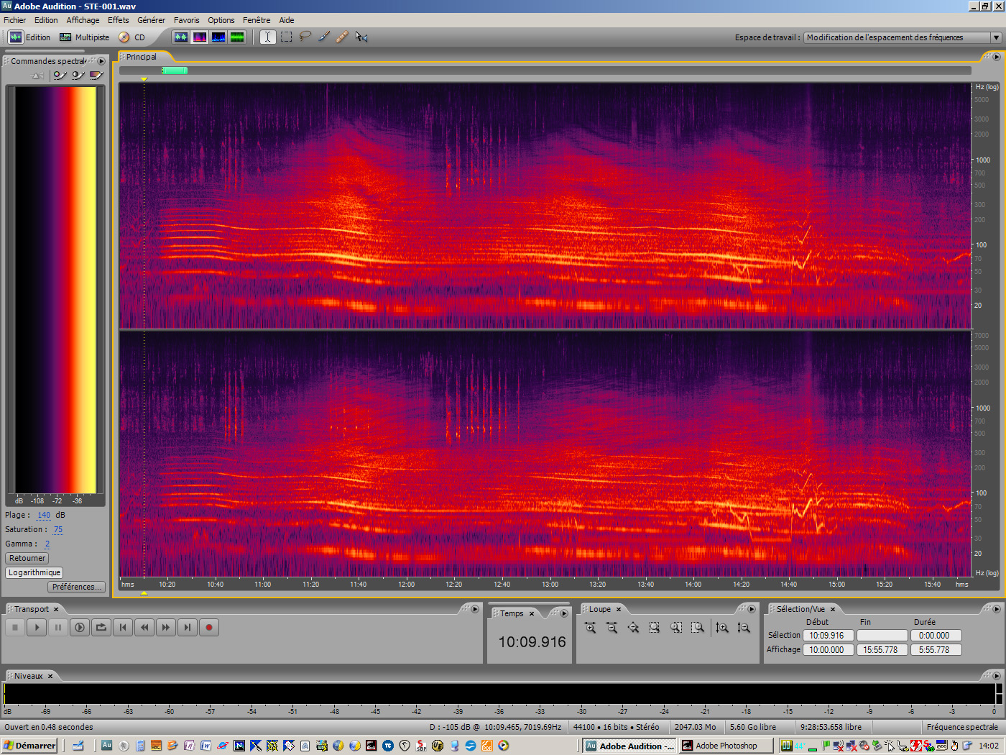Screen dimensions: 1006x755
Task: Select the rectangular Marquee selection tool
Action: (287, 37)
